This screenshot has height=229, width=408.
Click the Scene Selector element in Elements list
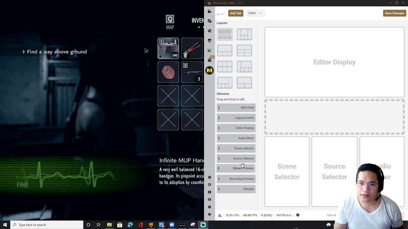tap(236, 148)
